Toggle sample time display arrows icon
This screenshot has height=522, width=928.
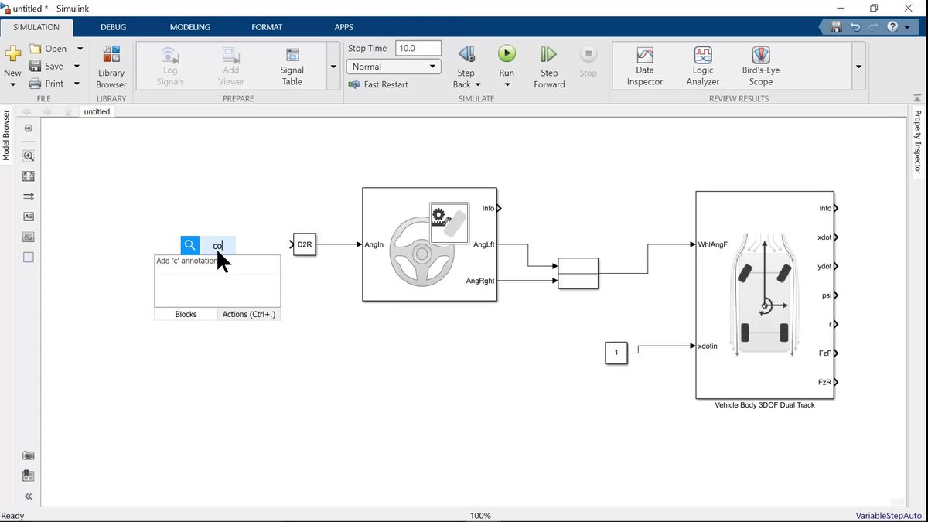tap(29, 196)
